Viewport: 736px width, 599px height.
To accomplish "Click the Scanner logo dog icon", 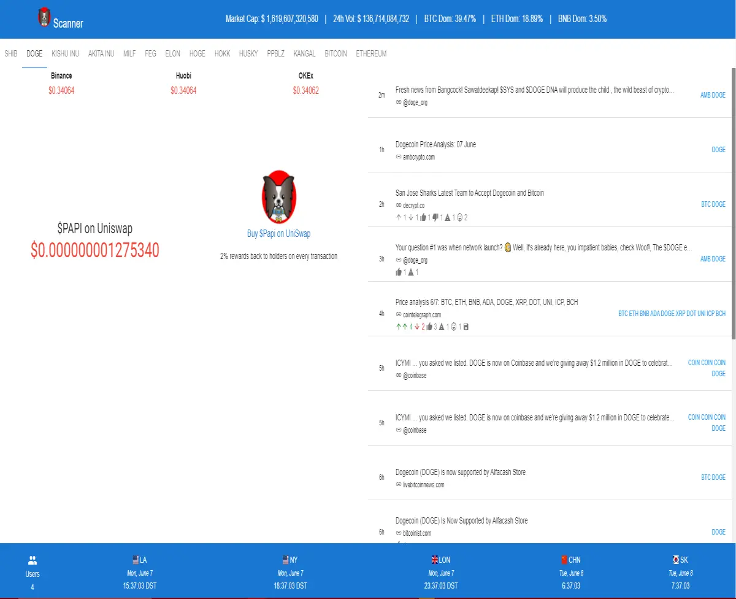I will tap(44, 18).
